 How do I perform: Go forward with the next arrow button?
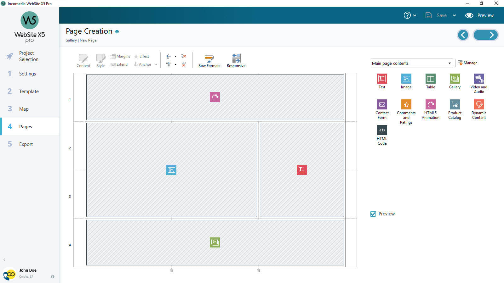coord(486,35)
